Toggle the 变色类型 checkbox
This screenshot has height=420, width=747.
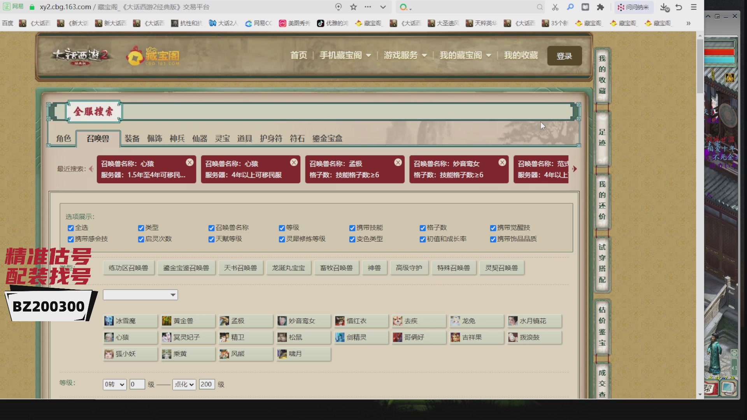352,240
